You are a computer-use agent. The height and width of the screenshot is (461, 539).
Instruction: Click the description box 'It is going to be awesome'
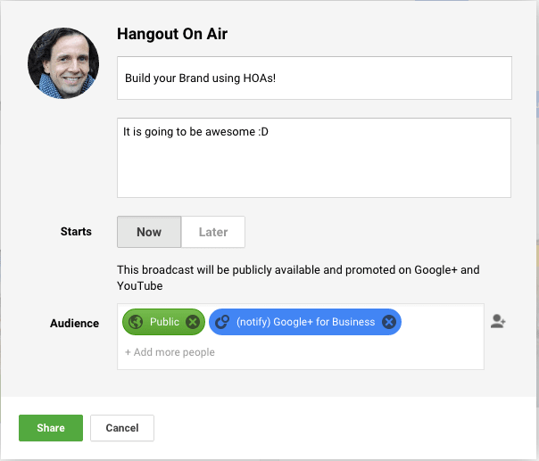[x=314, y=158]
